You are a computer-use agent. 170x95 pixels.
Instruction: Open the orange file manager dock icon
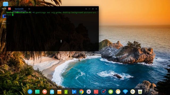pos(59,92)
